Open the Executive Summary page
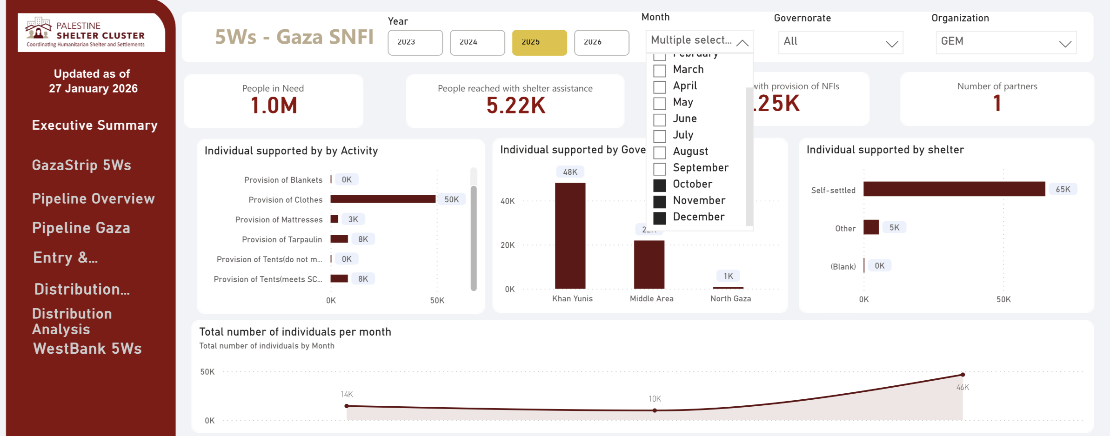The image size is (1110, 436). pyautogui.click(x=95, y=126)
